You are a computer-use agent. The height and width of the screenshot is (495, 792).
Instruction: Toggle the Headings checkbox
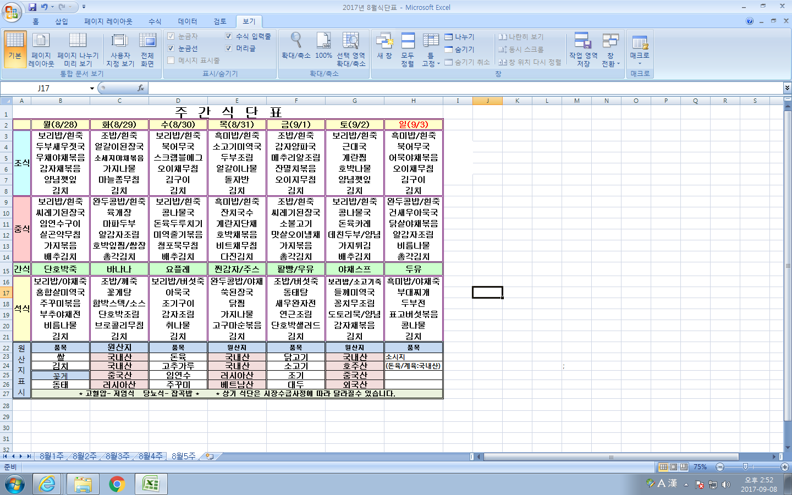(228, 48)
